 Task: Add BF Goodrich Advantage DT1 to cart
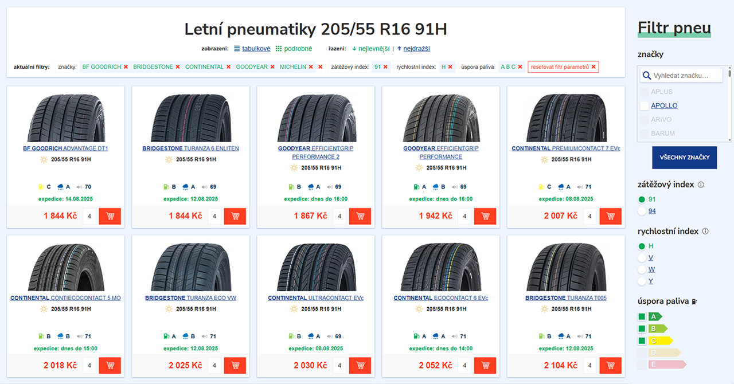click(x=110, y=216)
